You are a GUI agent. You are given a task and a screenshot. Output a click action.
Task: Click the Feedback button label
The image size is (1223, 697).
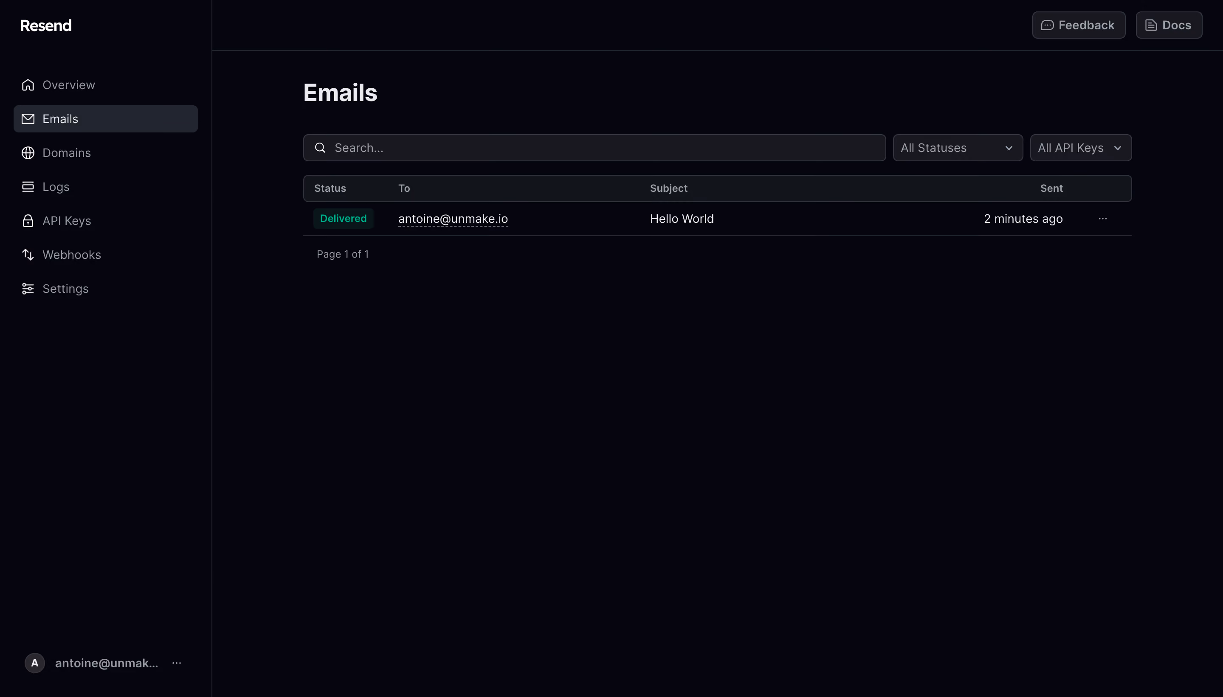[1086, 25]
